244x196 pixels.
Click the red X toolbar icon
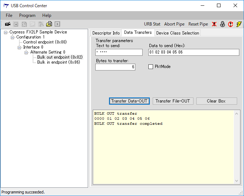click(x=214, y=24)
